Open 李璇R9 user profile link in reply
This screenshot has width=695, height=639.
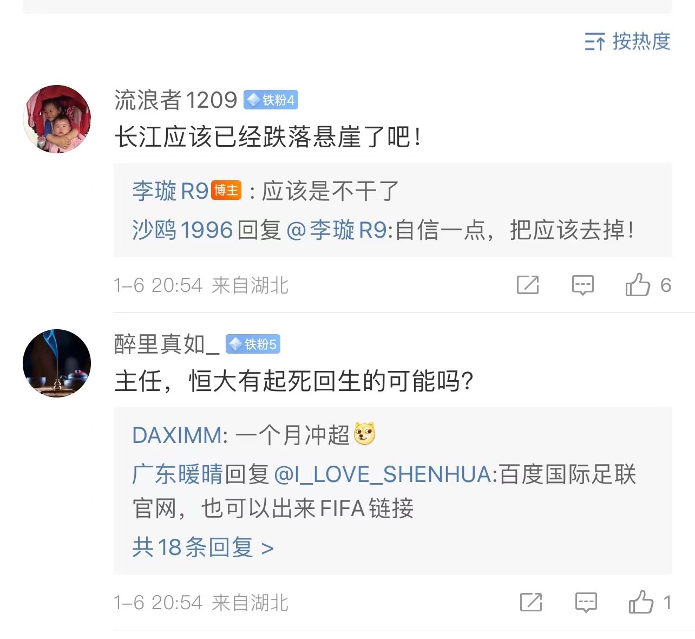[x=170, y=191]
